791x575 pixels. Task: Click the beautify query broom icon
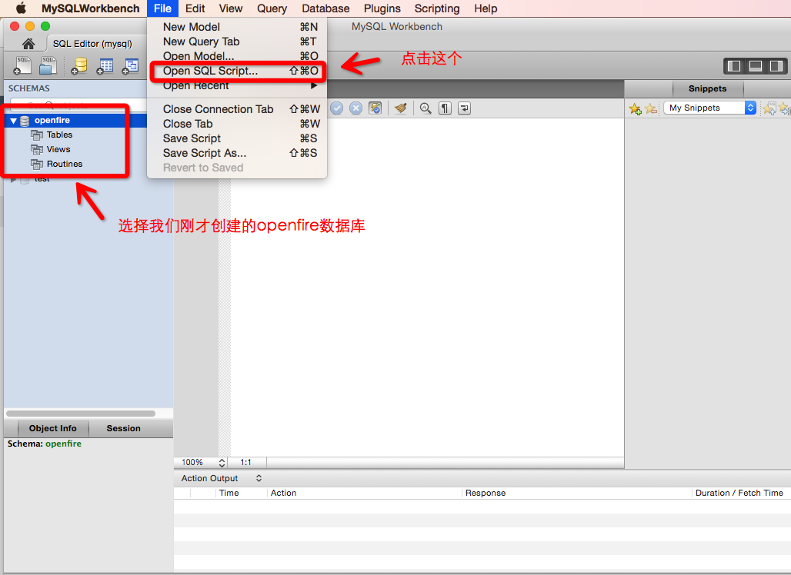pyautogui.click(x=401, y=108)
